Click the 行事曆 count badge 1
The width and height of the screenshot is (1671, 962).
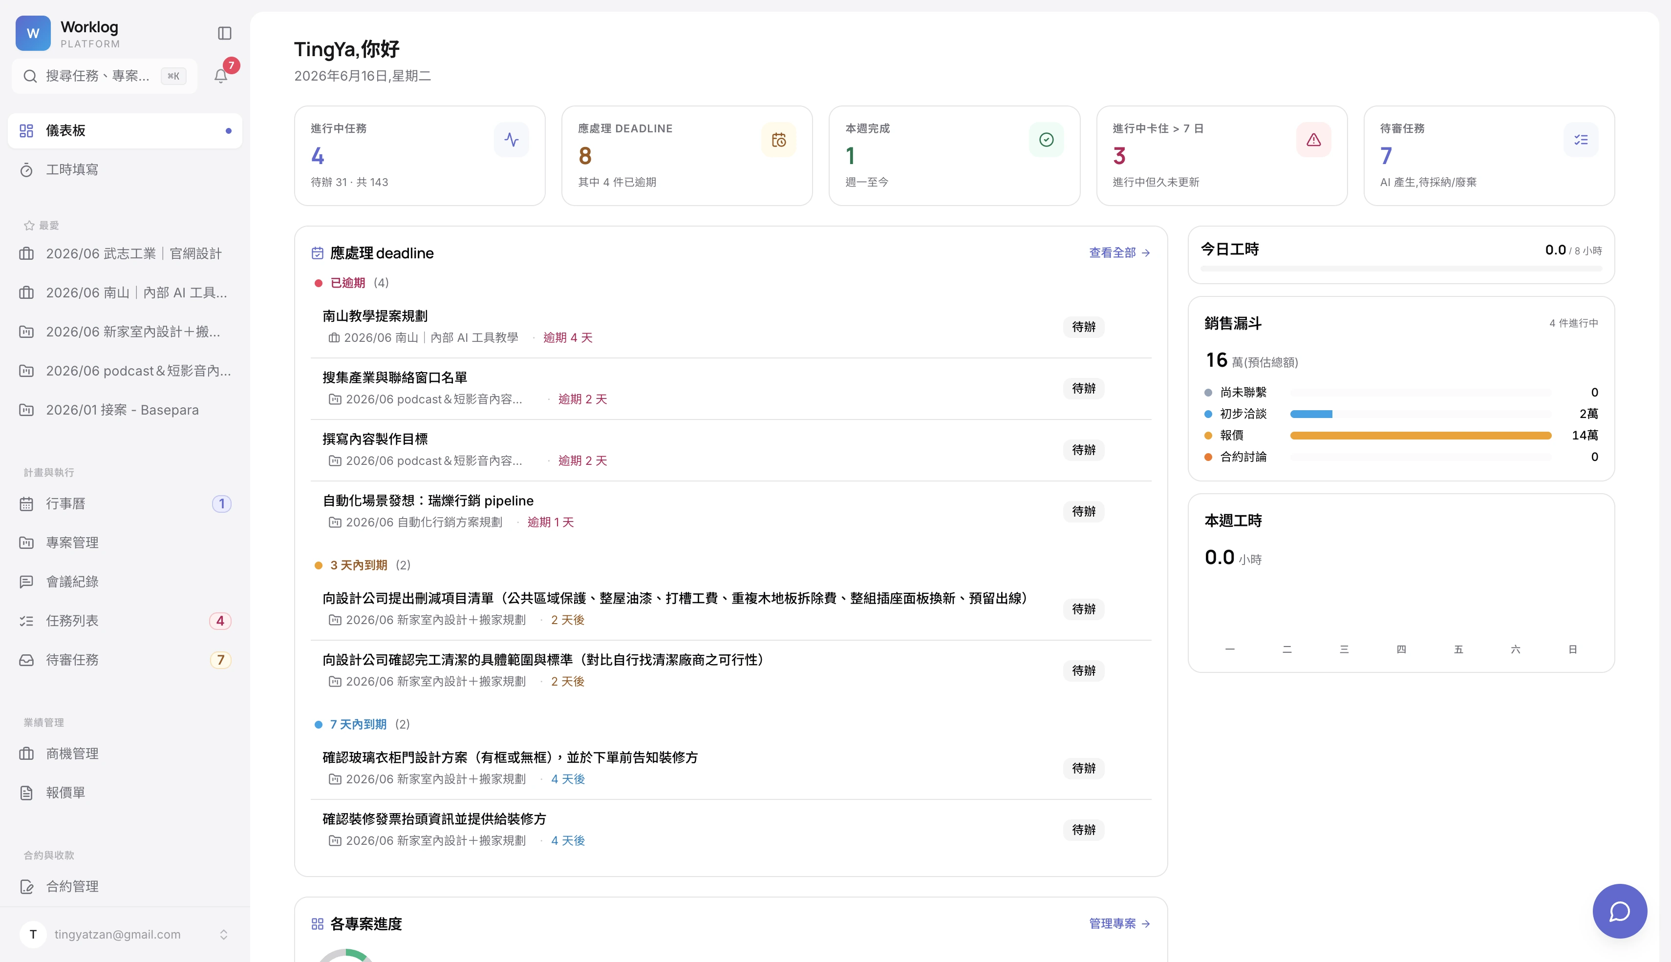coord(221,503)
